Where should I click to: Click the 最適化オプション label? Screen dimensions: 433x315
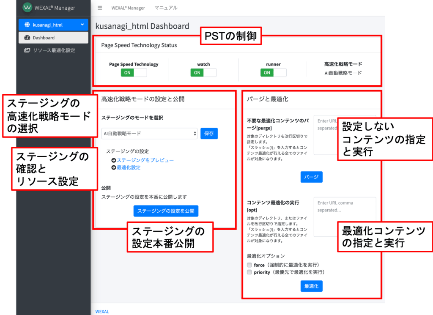pyautogui.click(x=266, y=256)
